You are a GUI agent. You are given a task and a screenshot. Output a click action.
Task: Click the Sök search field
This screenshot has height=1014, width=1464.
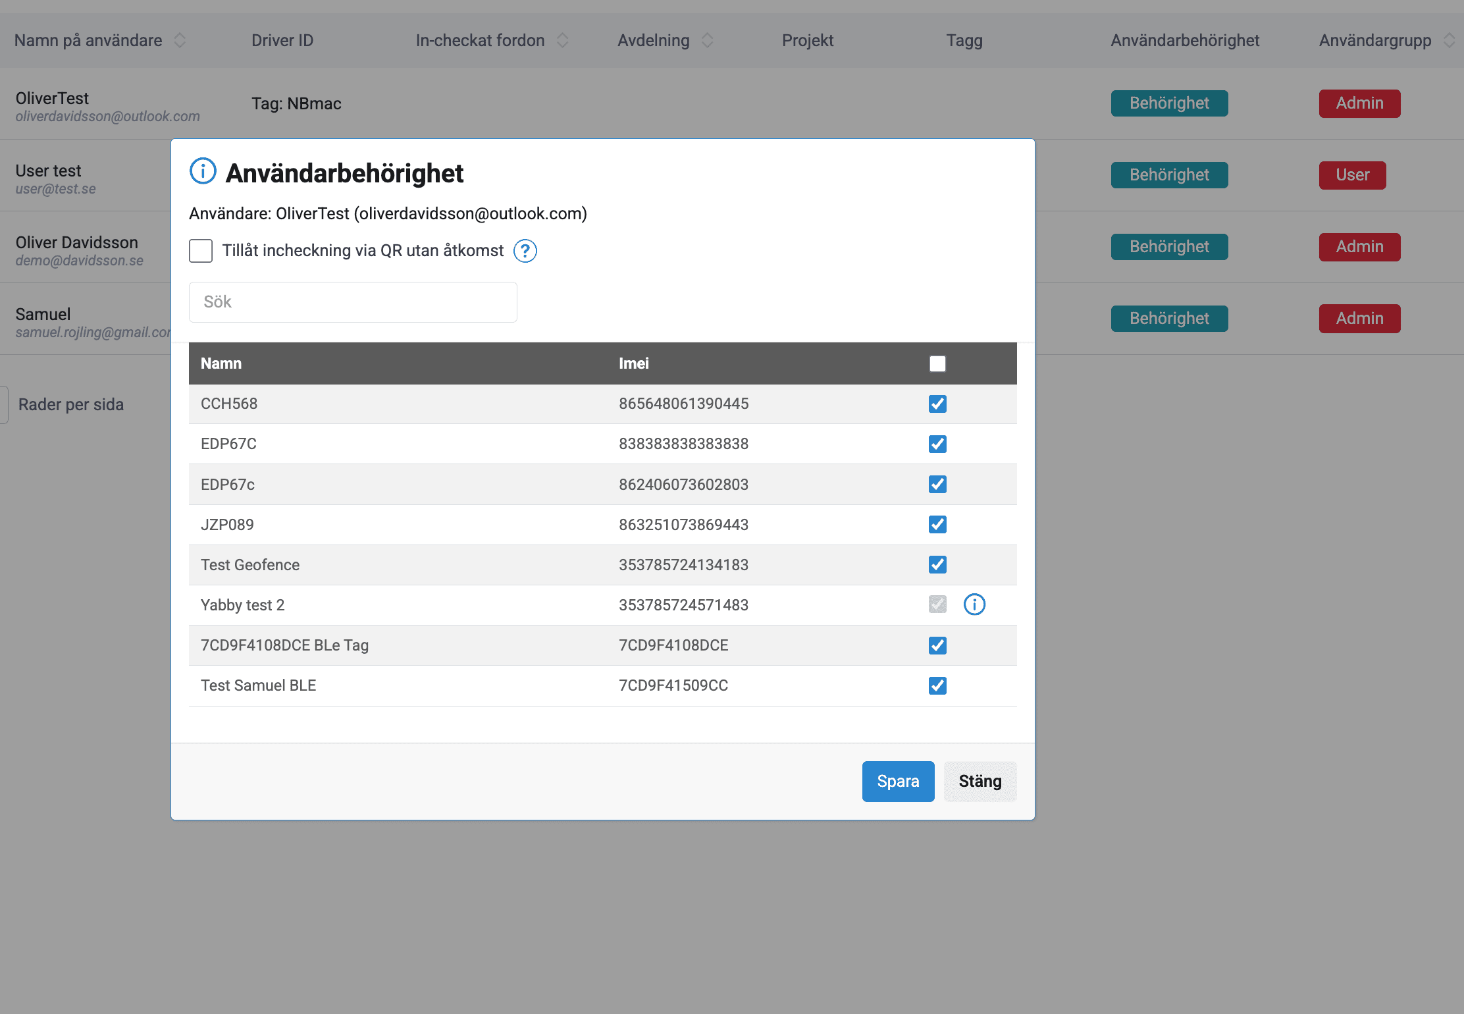coord(353,302)
